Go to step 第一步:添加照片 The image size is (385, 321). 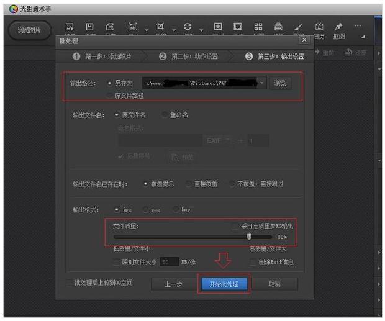coord(102,57)
